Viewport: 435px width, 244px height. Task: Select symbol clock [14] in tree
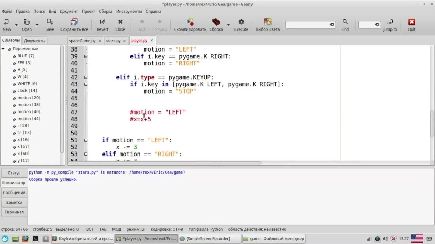click(x=27, y=90)
